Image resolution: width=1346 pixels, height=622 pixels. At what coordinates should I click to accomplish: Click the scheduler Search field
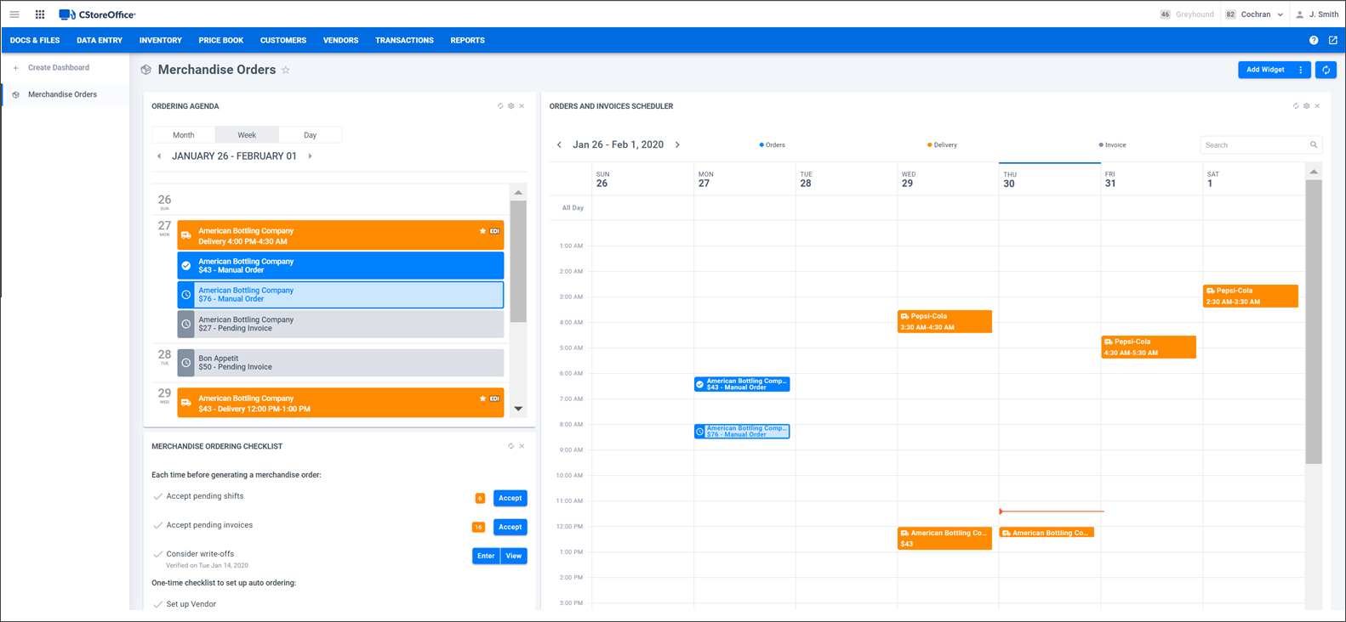coord(1260,145)
